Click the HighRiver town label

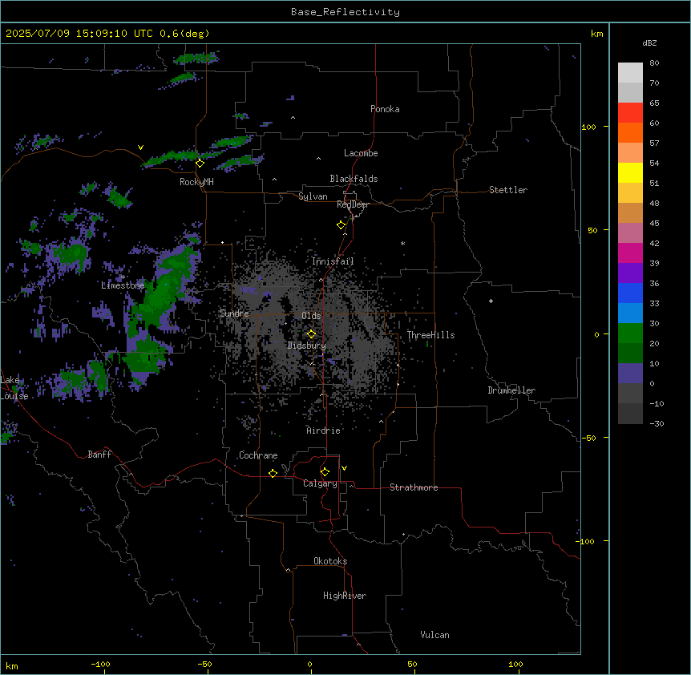(x=345, y=596)
